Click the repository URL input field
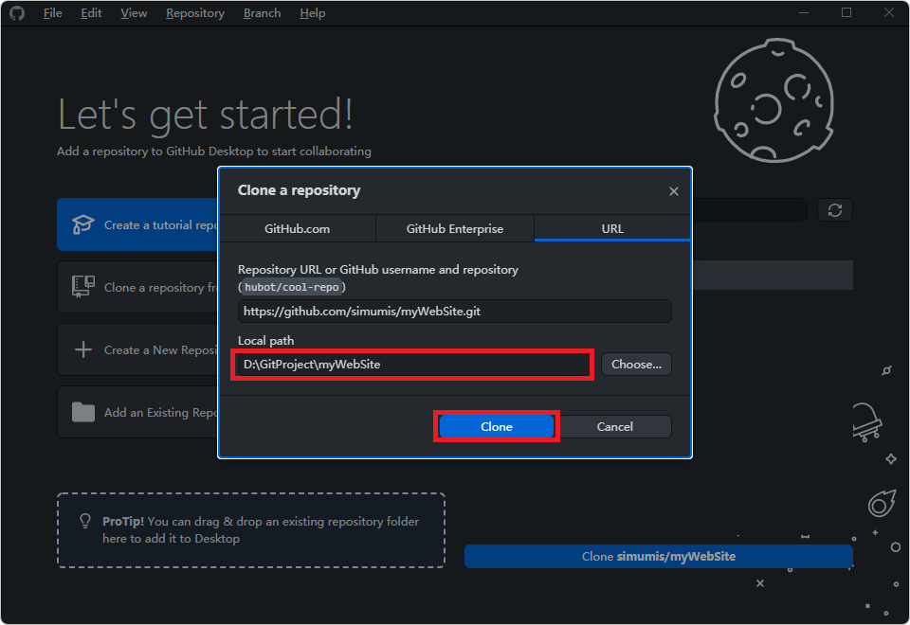The width and height of the screenshot is (910, 625). point(454,312)
